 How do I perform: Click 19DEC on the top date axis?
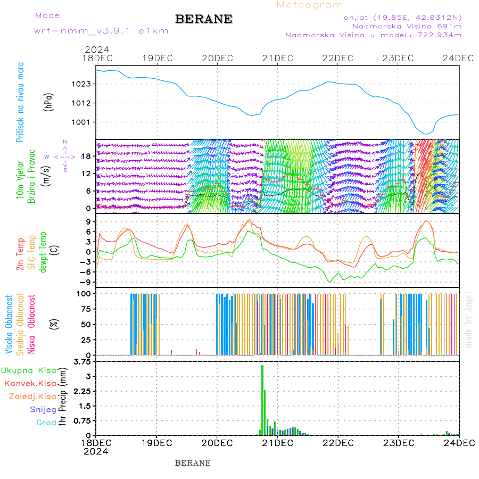click(158, 59)
